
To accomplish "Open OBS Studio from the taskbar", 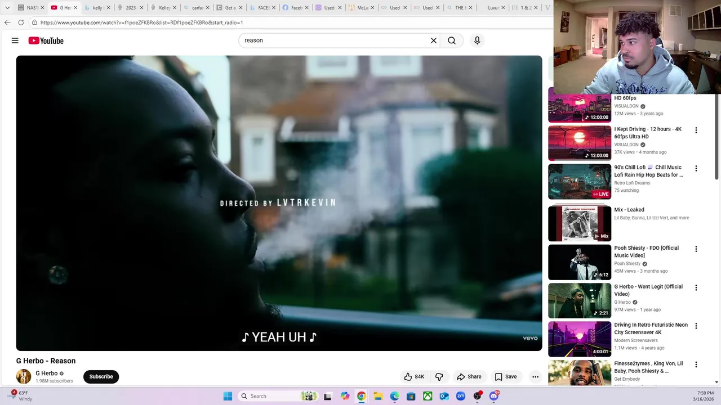I will (478, 396).
